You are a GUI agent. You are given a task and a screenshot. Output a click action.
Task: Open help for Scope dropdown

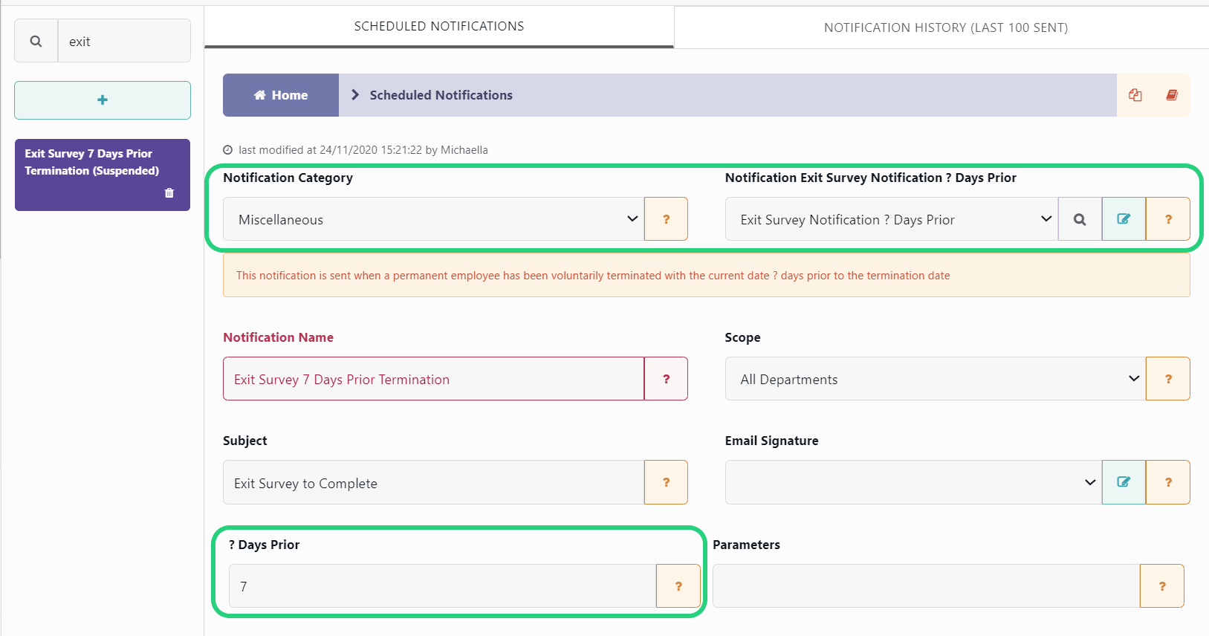coord(1168,379)
